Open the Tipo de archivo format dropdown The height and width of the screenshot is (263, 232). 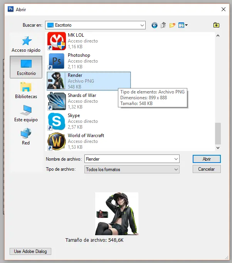point(132,170)
